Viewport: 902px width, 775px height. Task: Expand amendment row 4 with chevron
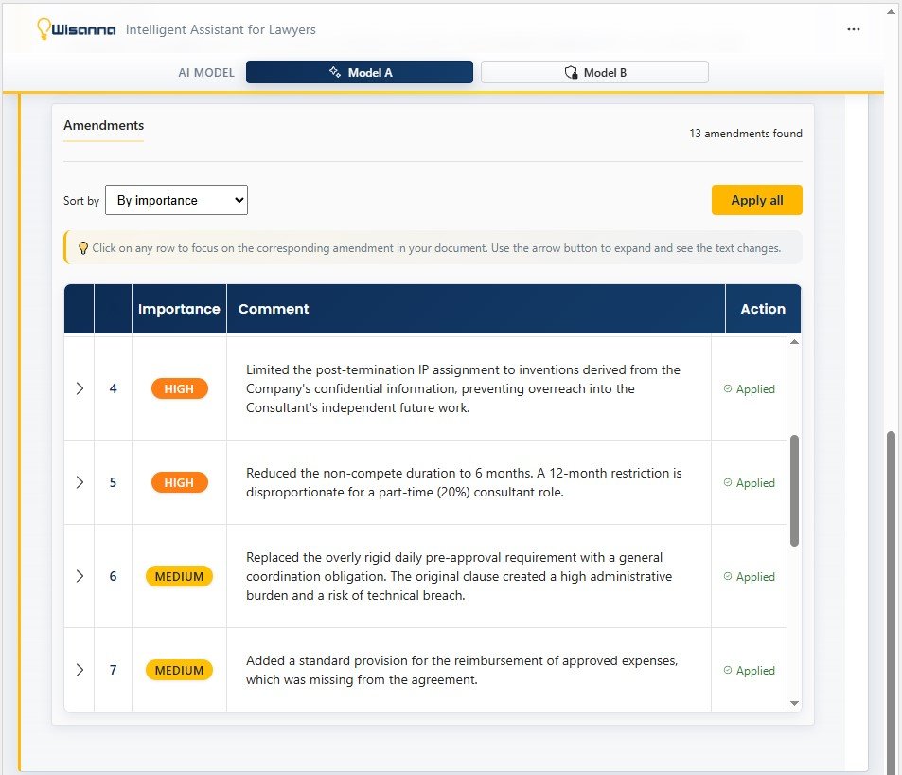point(80,388)
